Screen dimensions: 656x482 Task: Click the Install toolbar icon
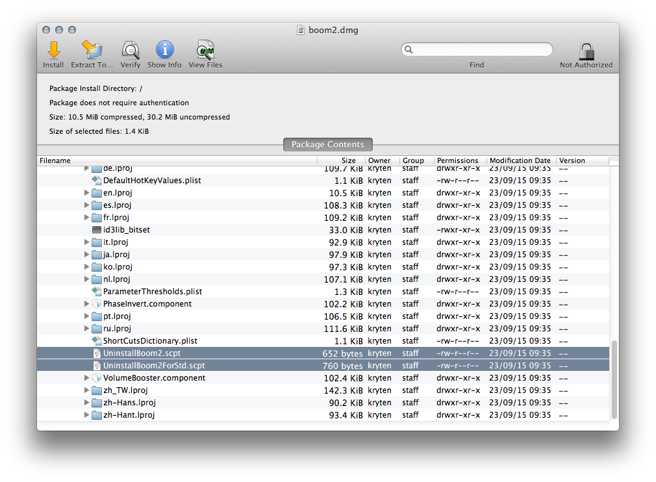point(53,50)
